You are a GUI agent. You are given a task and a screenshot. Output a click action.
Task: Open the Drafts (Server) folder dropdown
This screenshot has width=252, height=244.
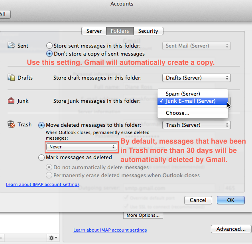pos(197,78)
